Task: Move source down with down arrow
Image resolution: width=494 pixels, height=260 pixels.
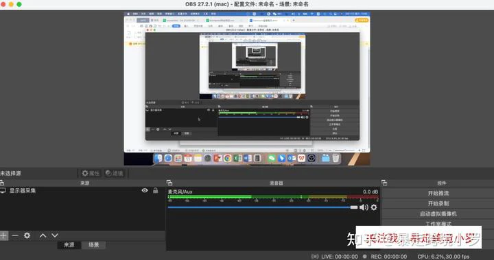Action: [55, 235]
